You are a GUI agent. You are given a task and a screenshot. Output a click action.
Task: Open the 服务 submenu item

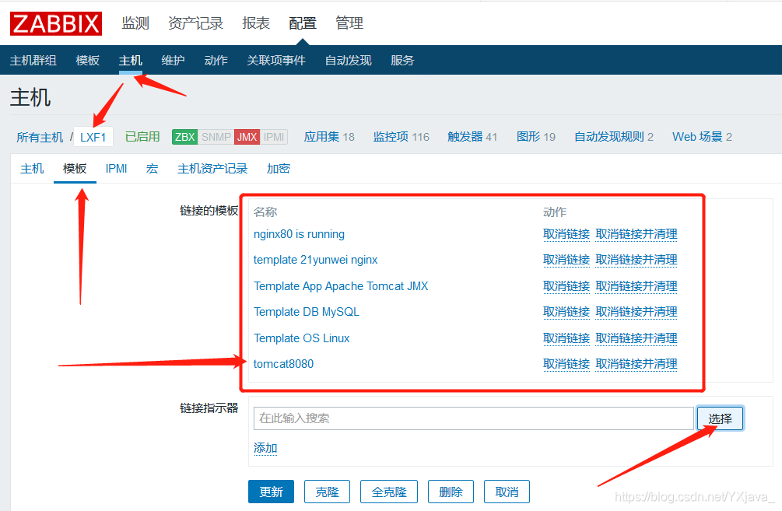tap(402, 61)
